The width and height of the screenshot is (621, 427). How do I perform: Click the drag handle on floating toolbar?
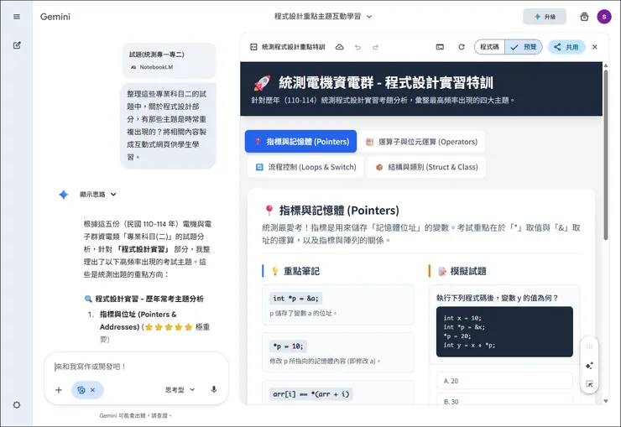pos(589,346)
